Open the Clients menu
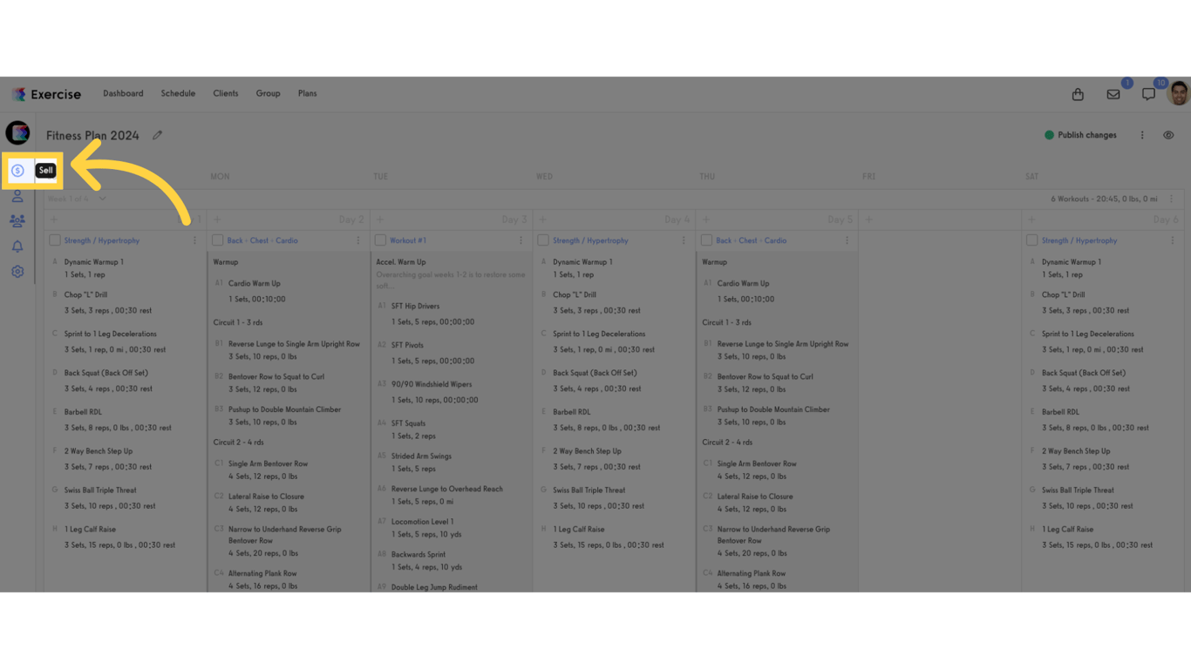Screen dimensions: 1191x669 point(226,94)
